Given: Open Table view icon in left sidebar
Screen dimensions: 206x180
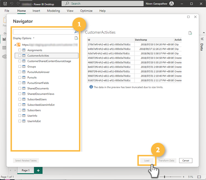Looking at the screenshot, I should [4, 48].
